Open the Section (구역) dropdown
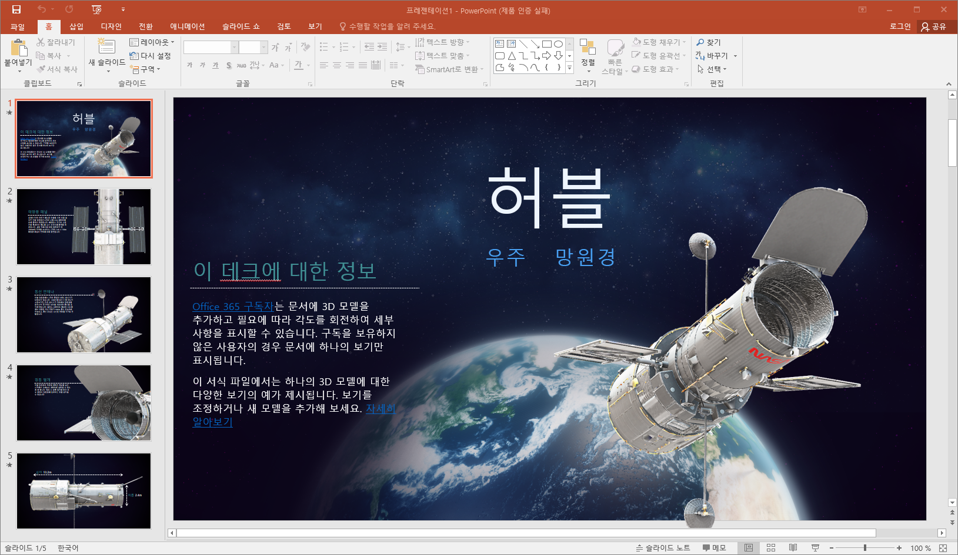 (x=145, y=69)
